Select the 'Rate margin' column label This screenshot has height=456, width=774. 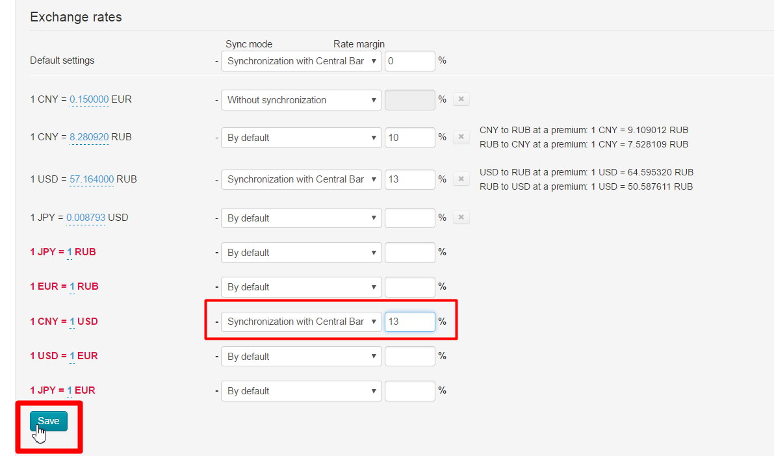click(x=359, y=44)
